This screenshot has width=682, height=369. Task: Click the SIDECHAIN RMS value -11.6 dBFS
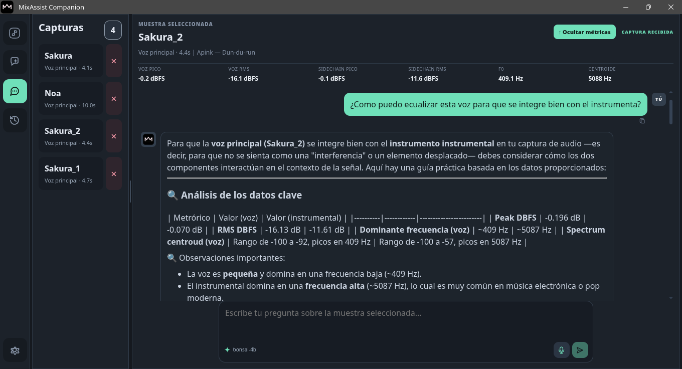[423, 79]
